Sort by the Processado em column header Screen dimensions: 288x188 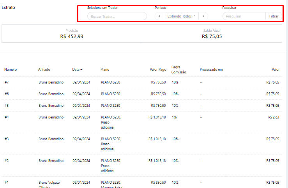click(x=211, y=70)
